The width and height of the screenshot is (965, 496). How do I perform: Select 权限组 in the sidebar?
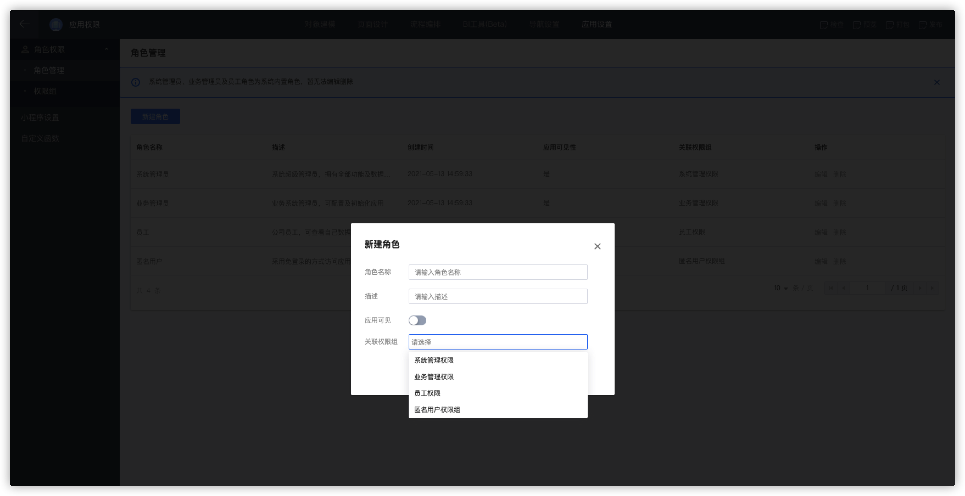point(65,91)
